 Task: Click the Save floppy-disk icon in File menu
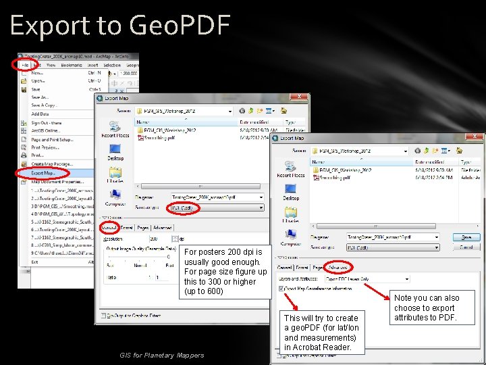(x=24, y=89)
